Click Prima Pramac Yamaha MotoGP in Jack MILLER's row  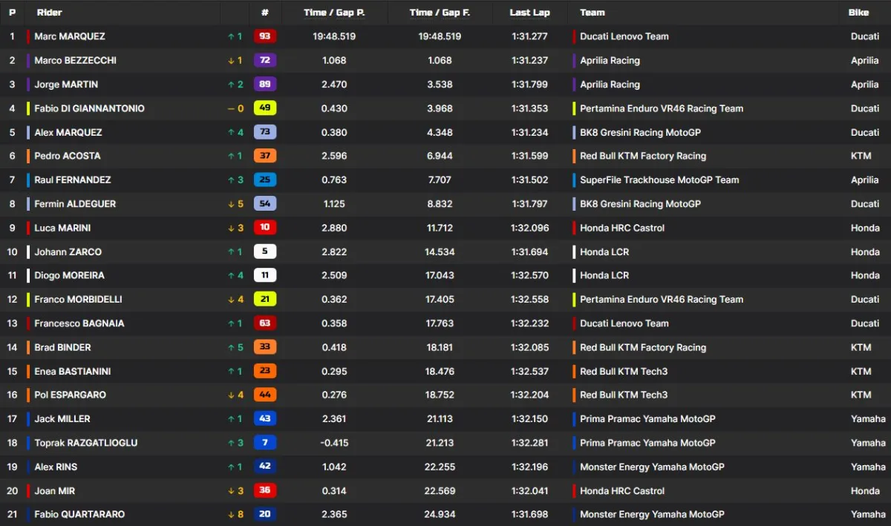pyautogui.click(x=647, y=419)
